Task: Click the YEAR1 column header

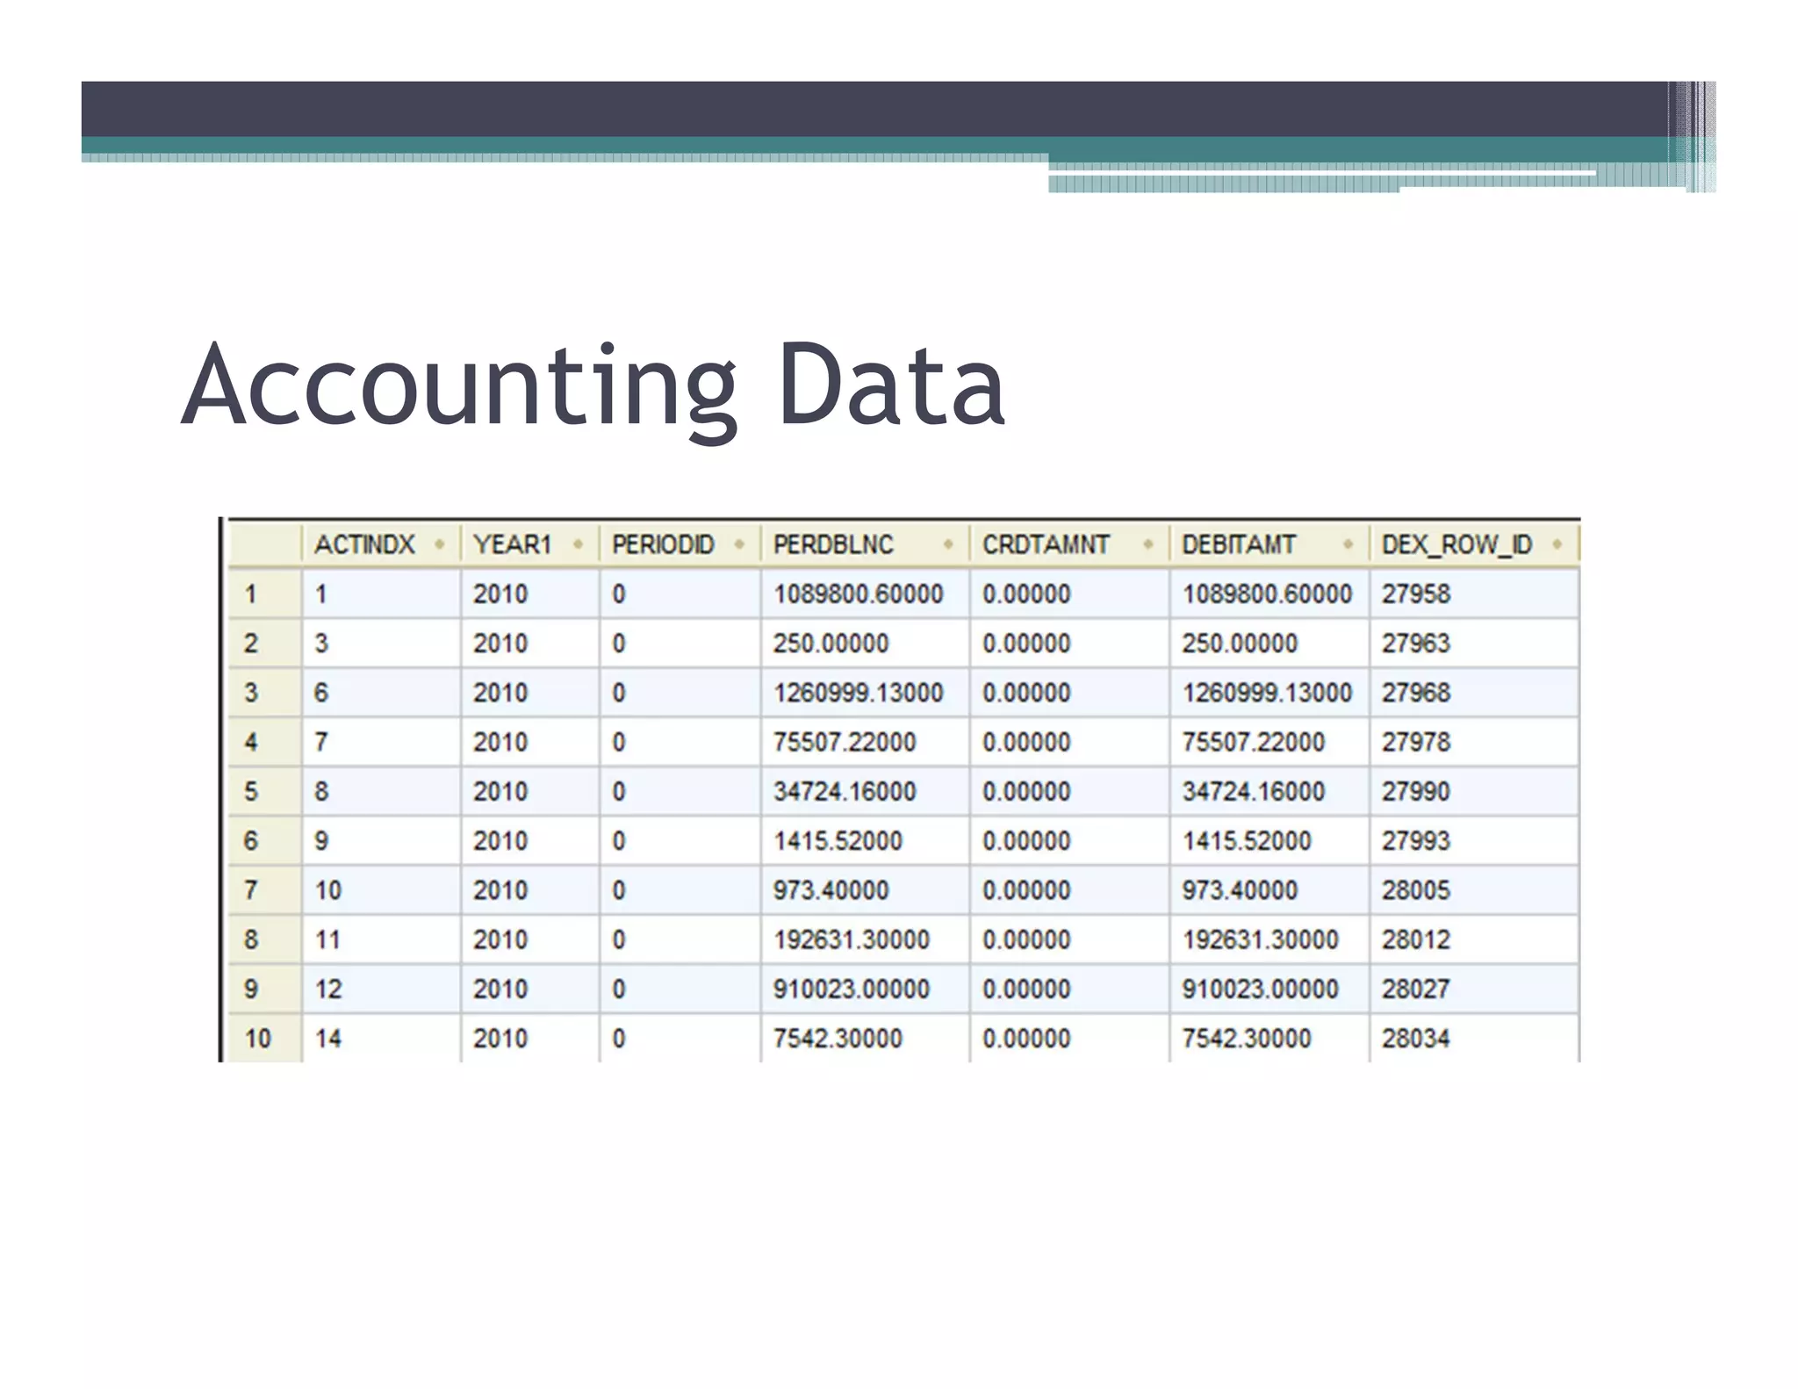Action: (x=530, y=544)
